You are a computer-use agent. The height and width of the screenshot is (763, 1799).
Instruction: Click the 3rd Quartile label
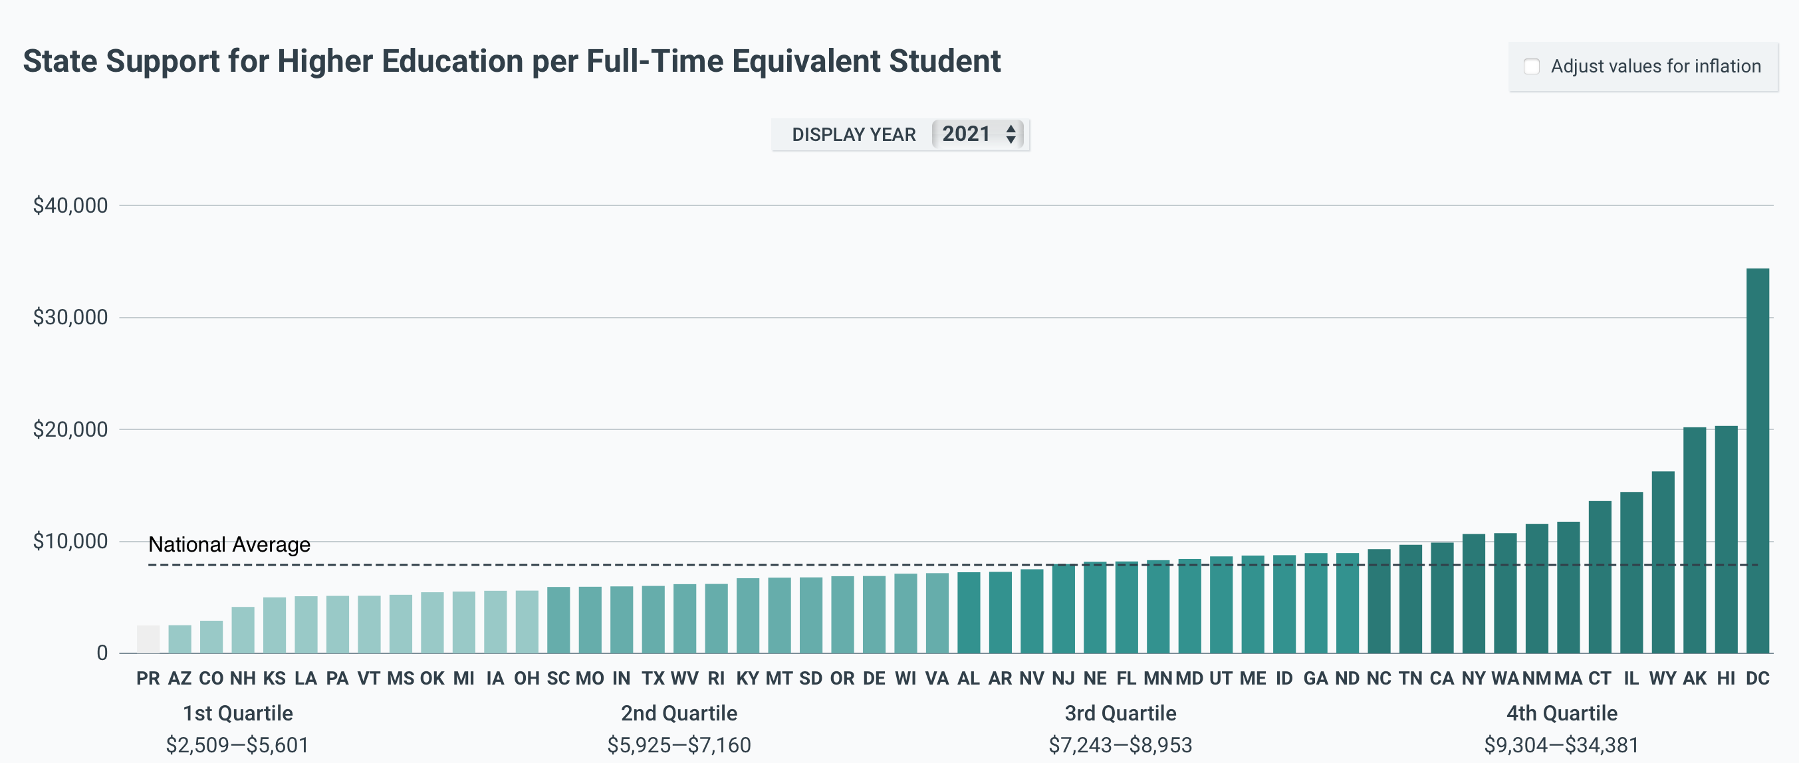[1120, 712]
